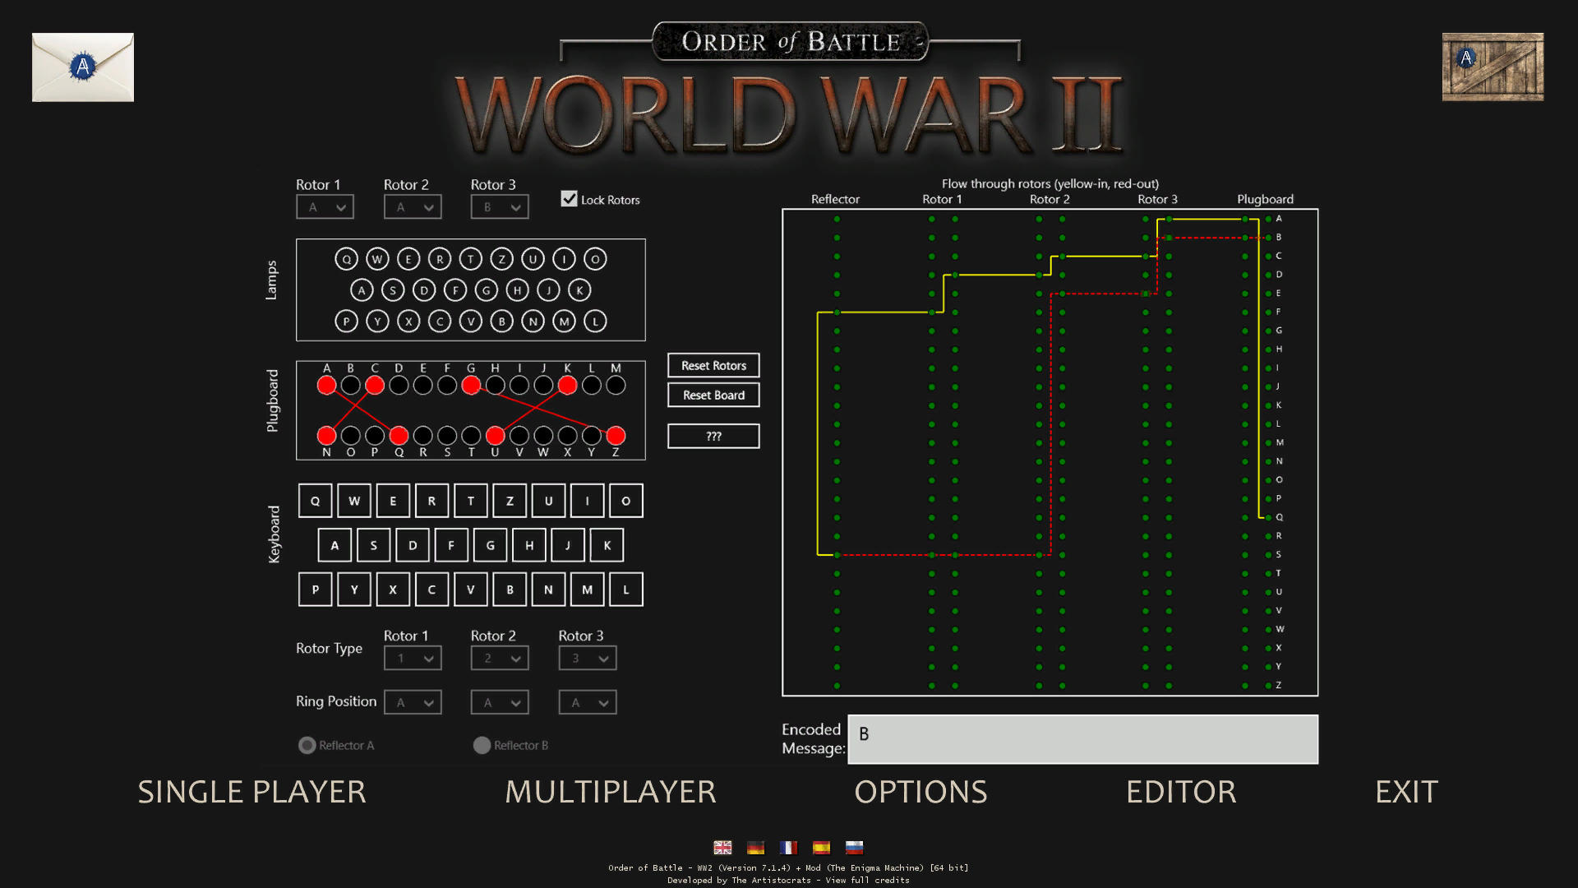Select the Spanish flag language
The width and height of the screenshot is (1578, 888).
(821, 848)
